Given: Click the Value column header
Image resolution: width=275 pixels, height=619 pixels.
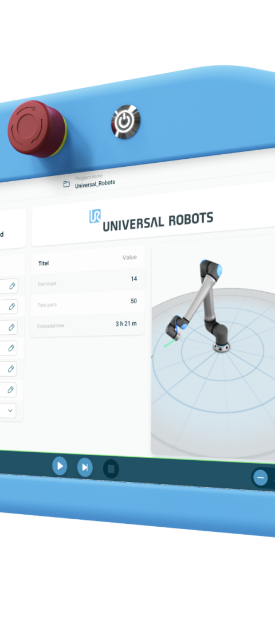Looking at the screenshot, I should click(x=129, y=257).
